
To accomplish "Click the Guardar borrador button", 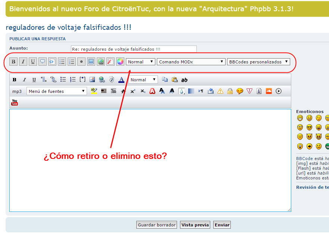I will click(157, 225).
